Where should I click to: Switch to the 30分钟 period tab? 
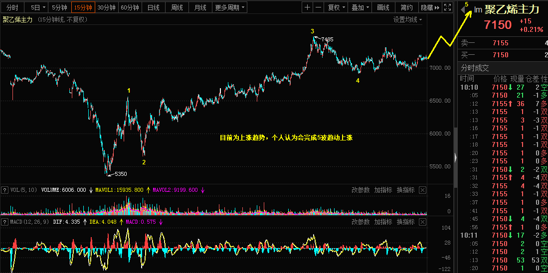coord(106,7)
